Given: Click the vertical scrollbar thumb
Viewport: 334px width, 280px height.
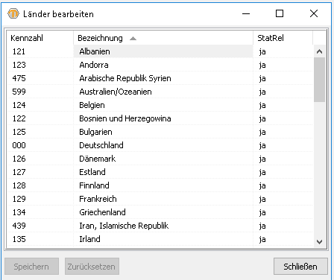Looking at the screenshot, I should 319,80.
